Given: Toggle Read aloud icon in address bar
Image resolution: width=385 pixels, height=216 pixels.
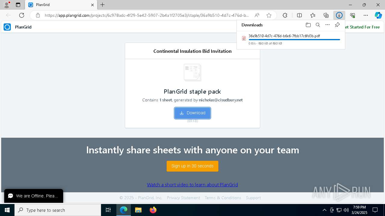Looking at the screenshot, I should 257,15.
